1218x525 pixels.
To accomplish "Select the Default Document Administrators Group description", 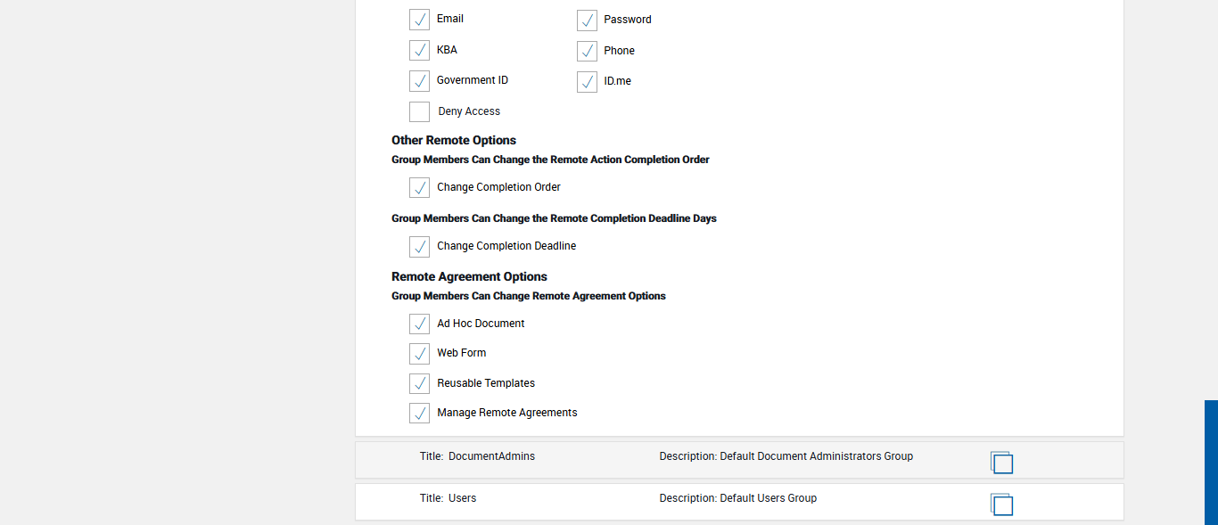I will click(x=816, y=456).
